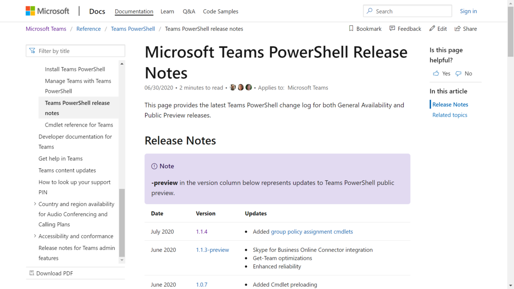Click sidebar scroll up arrow
The image size is (514, 289).
(122, 64)
